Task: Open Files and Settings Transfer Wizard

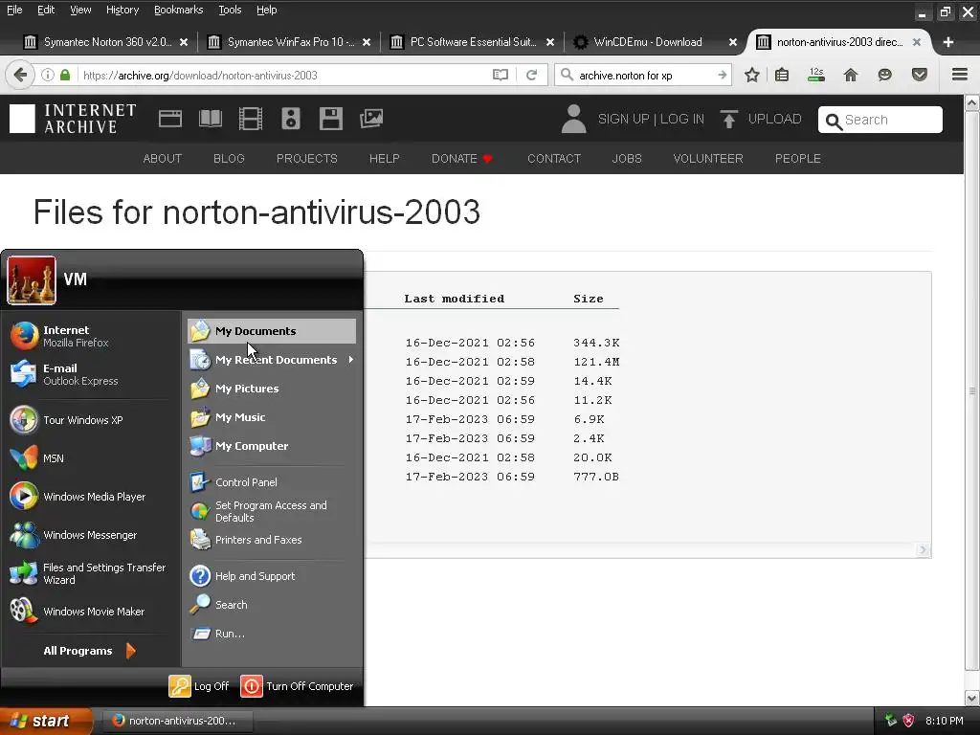Action: coord(90,573)
